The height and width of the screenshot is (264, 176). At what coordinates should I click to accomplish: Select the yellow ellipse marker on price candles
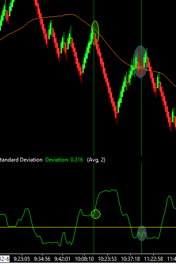[95, 33]
